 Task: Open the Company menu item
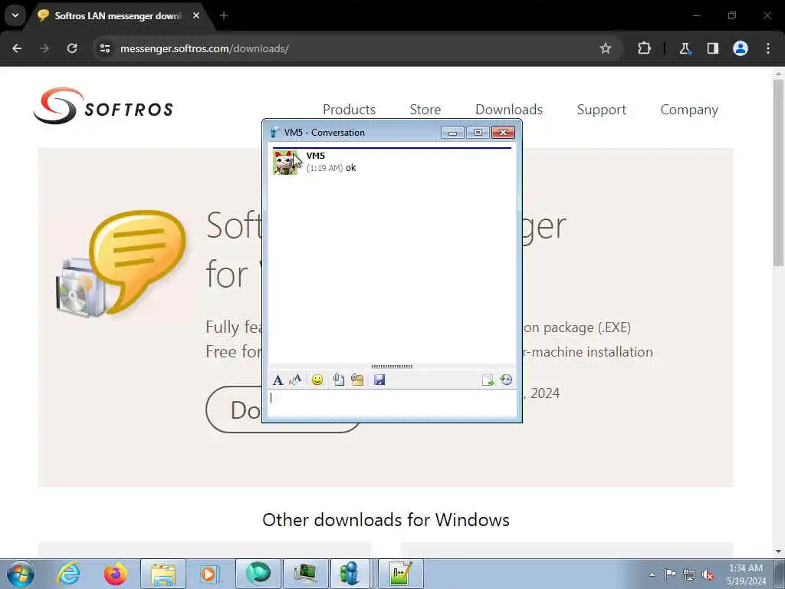pos(689,110)
